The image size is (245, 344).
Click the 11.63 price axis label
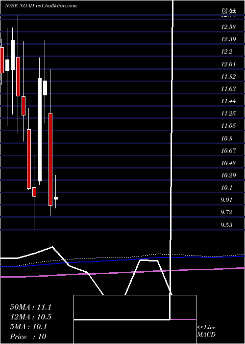tap(228, 89)
